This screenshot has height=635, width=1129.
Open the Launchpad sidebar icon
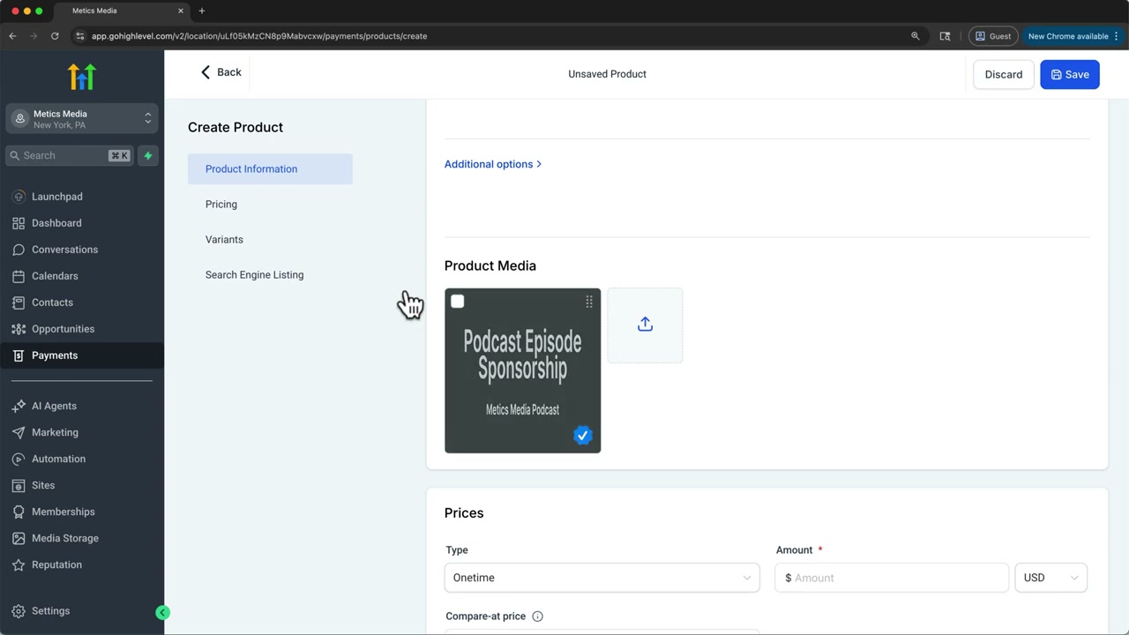pyautogui.click(x=19, y=197)
